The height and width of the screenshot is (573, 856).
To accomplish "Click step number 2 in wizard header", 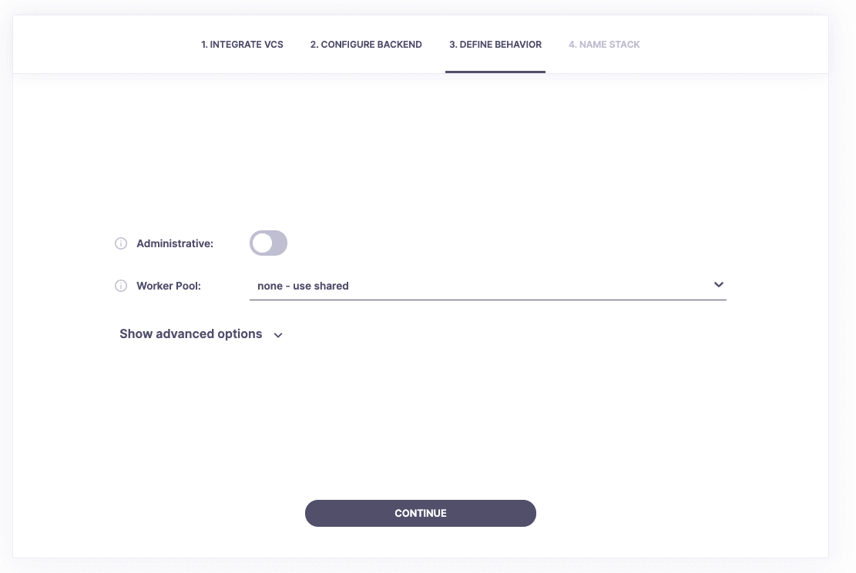I will pos(314,44).
